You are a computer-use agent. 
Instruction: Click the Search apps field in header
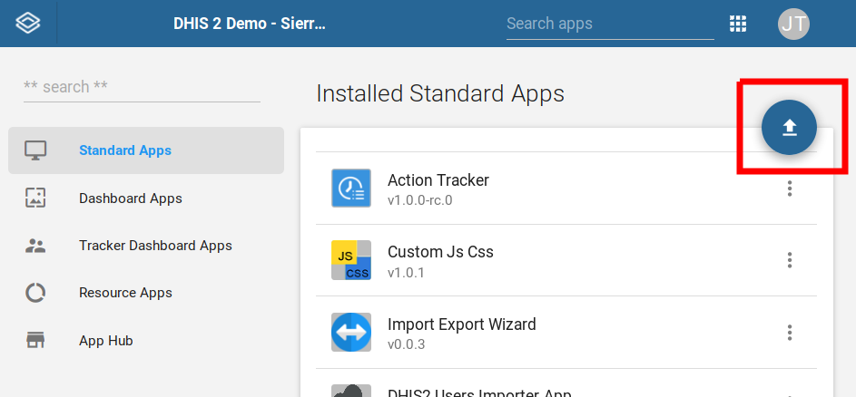[x=610, y=24]
